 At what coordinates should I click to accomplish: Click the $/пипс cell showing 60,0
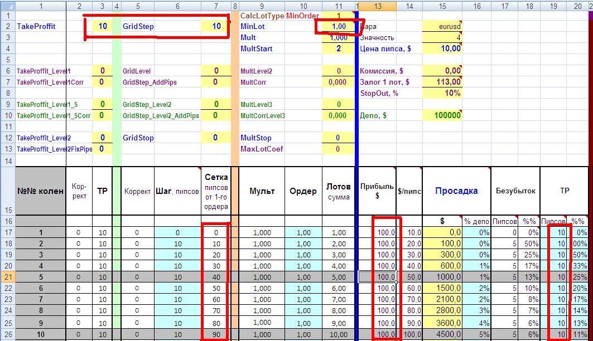pos(409,288)
